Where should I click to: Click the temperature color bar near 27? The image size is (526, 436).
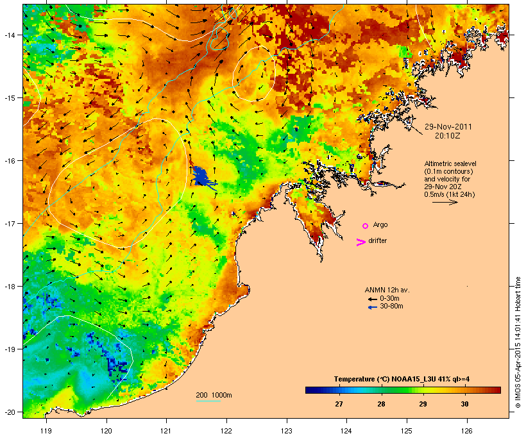[339, 390]
